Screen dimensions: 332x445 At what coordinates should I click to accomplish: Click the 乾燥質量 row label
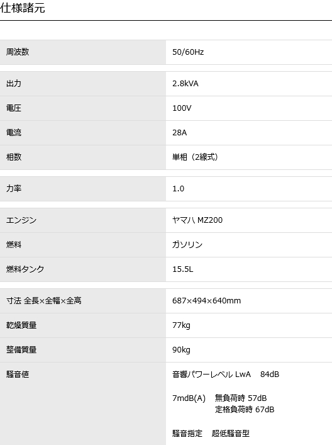pos(21,325)
